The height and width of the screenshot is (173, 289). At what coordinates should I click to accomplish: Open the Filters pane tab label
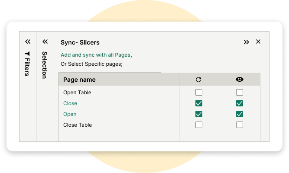[x=27, y=66]
